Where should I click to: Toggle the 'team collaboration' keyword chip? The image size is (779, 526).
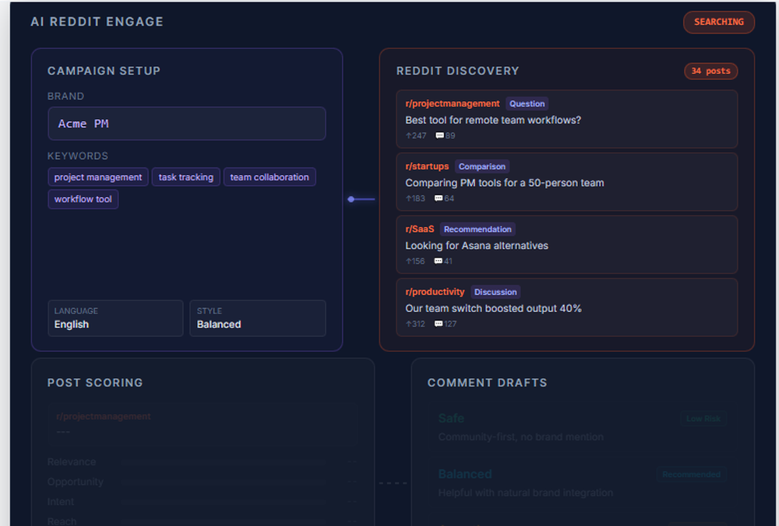tap(270, 177)
